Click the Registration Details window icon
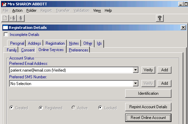 [x=5, y=28]
